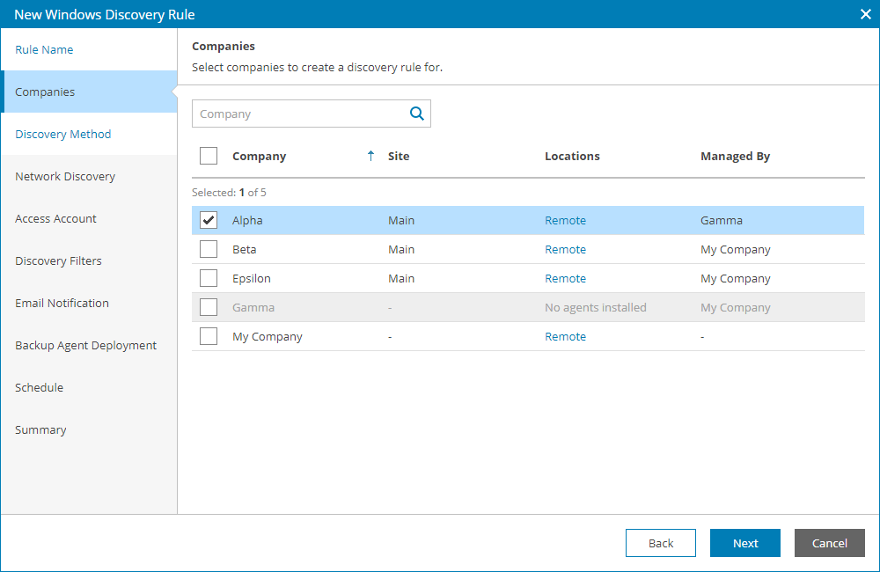The width and height of the screenshot is (880, 572).
Task: Select the My Company name cell
Action: point(268,337)
